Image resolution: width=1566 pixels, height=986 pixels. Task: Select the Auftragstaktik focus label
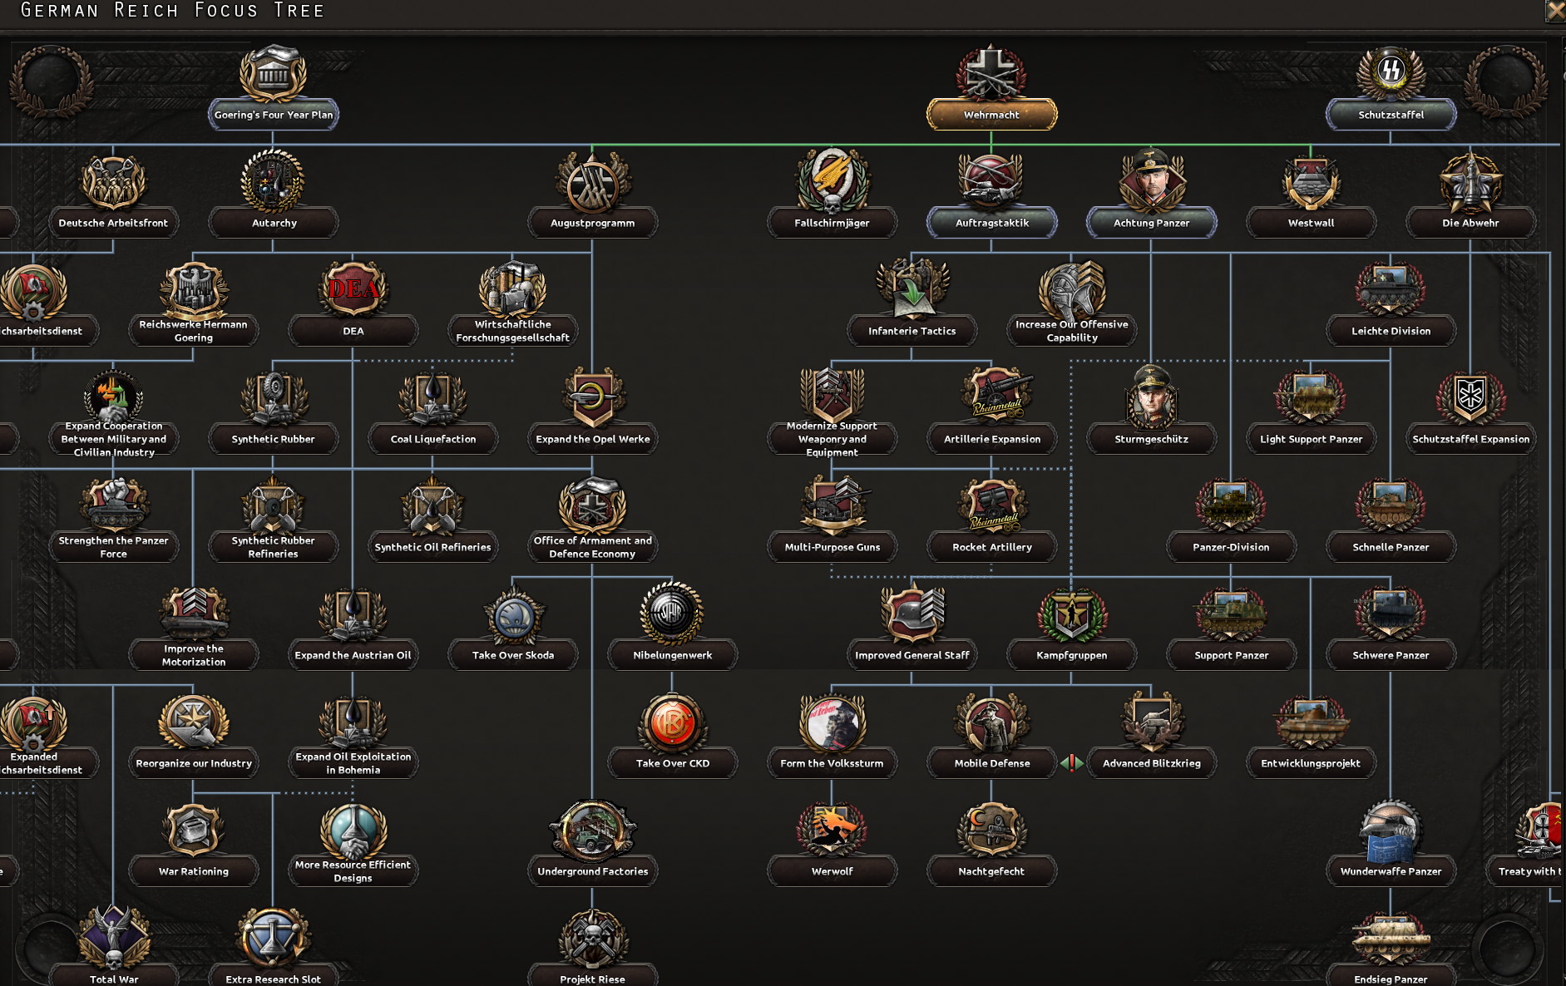(x=992, y=223)
